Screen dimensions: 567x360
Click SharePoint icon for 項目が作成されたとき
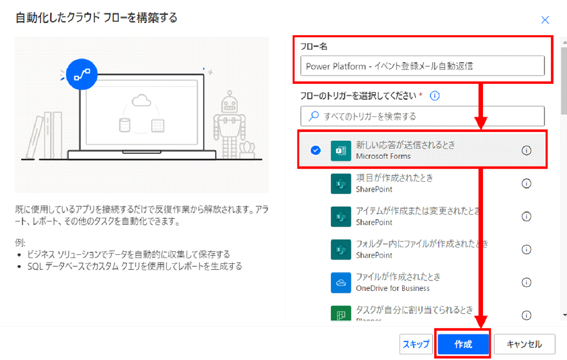coord(341,183)
